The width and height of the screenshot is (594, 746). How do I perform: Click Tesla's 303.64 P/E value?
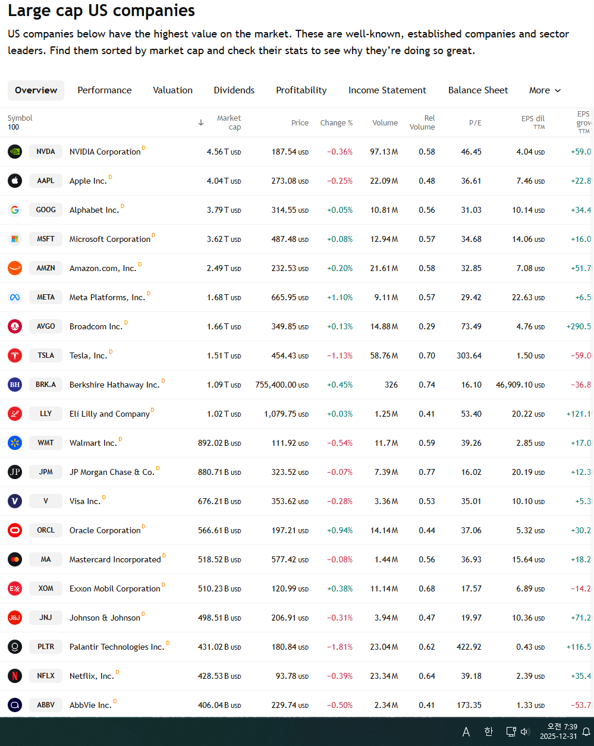point(469,356)
